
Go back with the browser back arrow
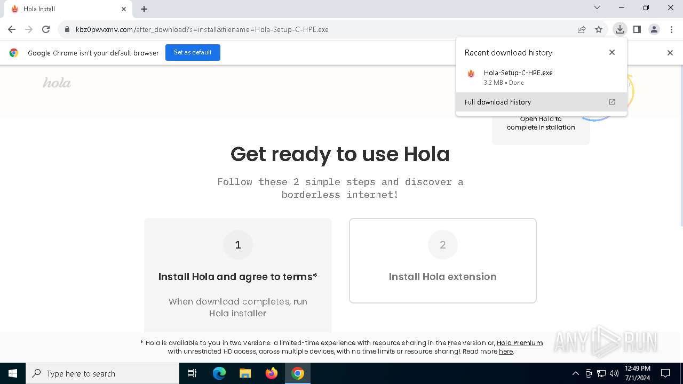click(12, 29)
